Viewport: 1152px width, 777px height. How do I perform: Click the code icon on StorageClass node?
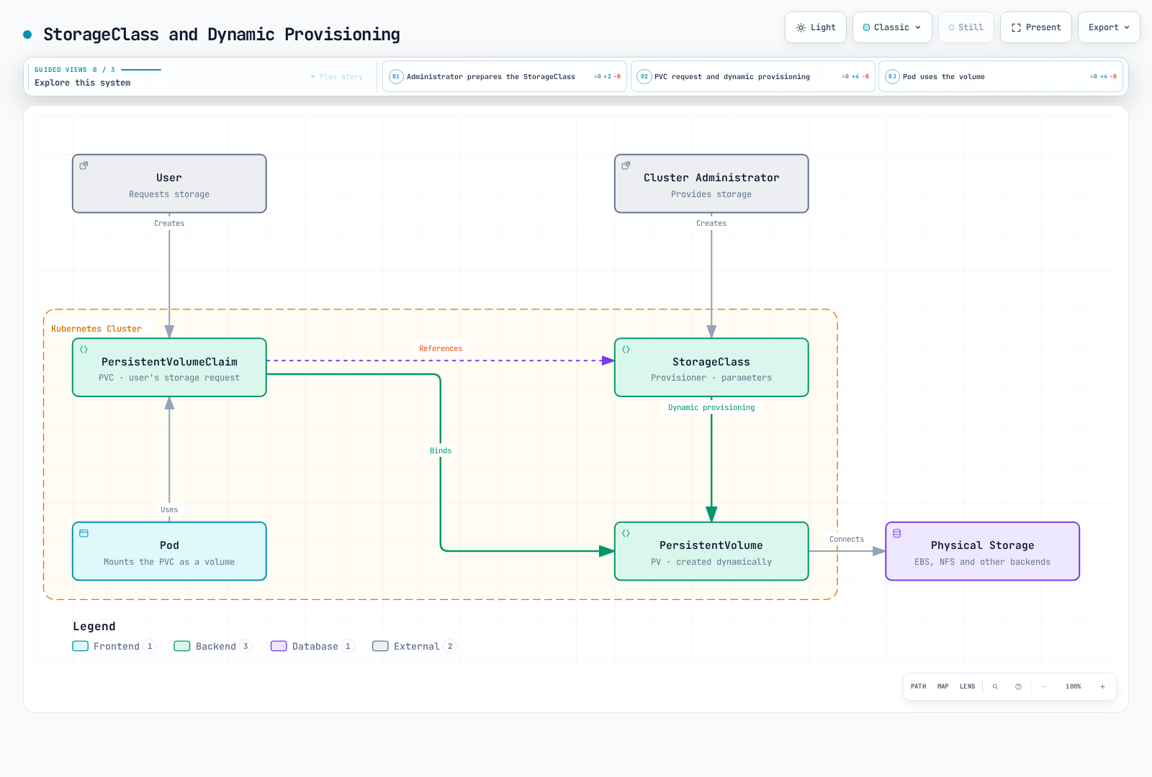coord(626,350)
